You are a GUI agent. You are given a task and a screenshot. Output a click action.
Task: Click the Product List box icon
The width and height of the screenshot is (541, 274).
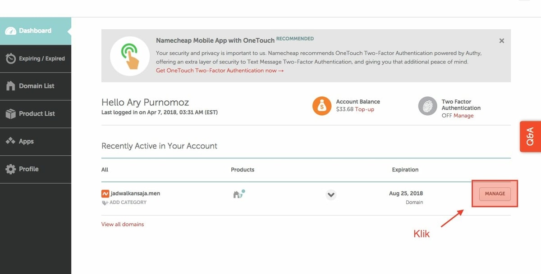tap(10, 114)
